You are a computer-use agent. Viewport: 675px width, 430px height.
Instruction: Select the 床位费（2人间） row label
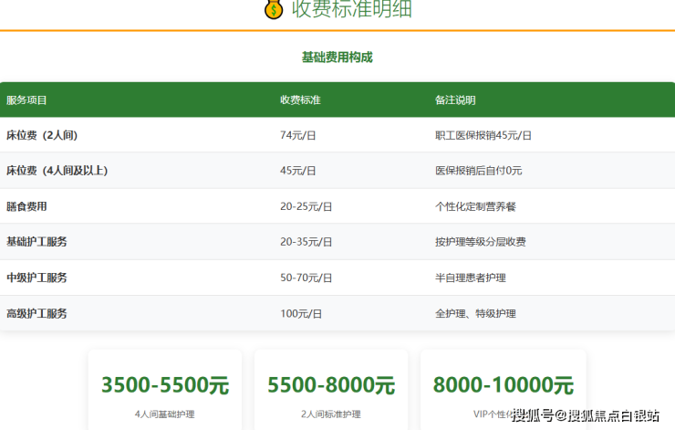tap(42, 135)
